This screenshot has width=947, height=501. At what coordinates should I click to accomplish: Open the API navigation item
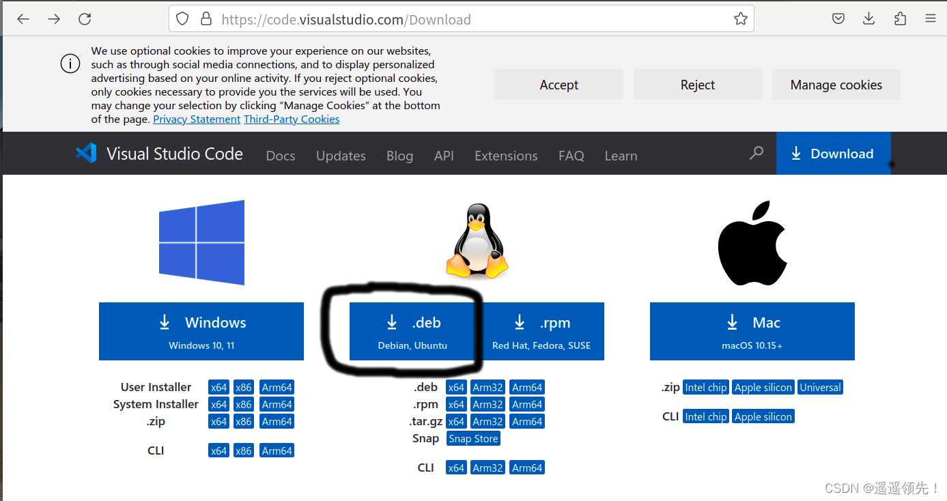click(444, 156)
